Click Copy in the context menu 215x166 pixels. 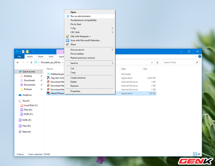click(x=90, y=72)
